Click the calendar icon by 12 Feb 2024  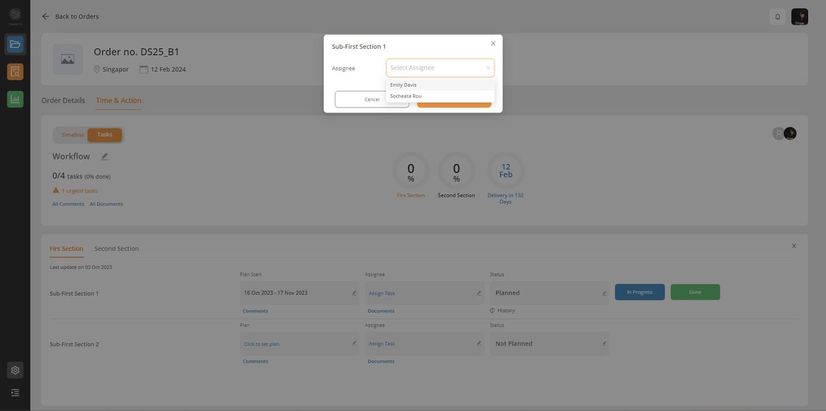(144, 70)
